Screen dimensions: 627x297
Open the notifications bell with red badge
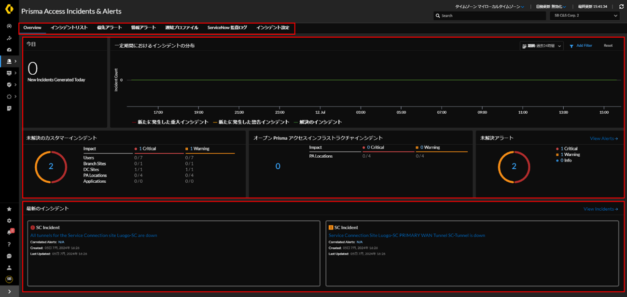pyautogui.click(x=10, y=232)
